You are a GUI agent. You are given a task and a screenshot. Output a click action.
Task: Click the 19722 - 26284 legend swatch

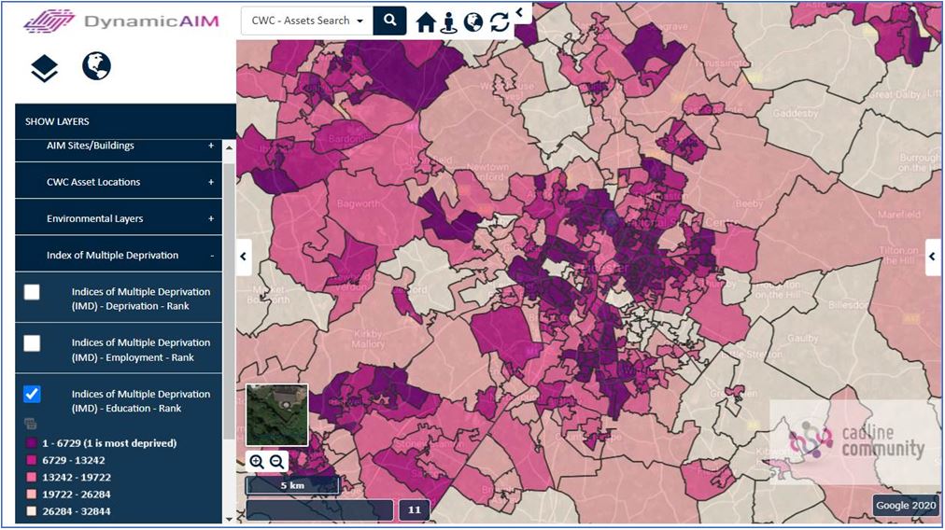[x=32, y=495]
